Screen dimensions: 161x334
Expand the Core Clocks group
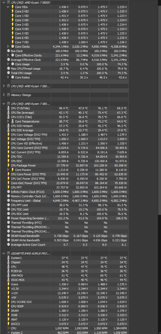pyautogui.click(x=8, y=47)
